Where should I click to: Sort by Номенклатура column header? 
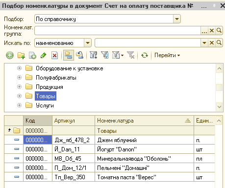point(144,121)
